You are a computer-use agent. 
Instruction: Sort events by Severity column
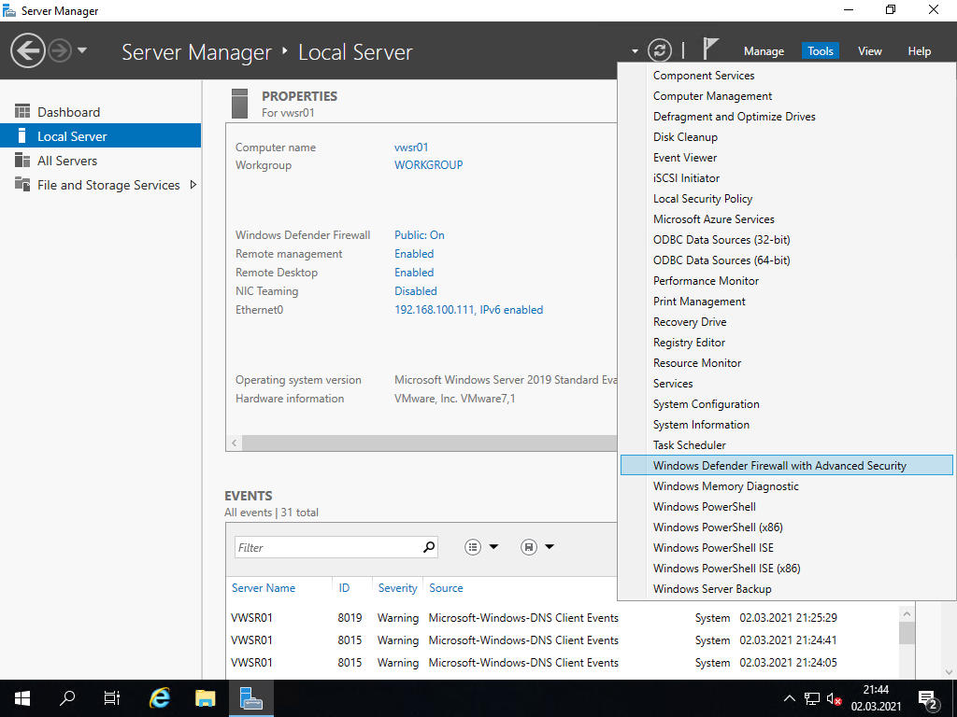pyautogui.click(x=397, y=588)
